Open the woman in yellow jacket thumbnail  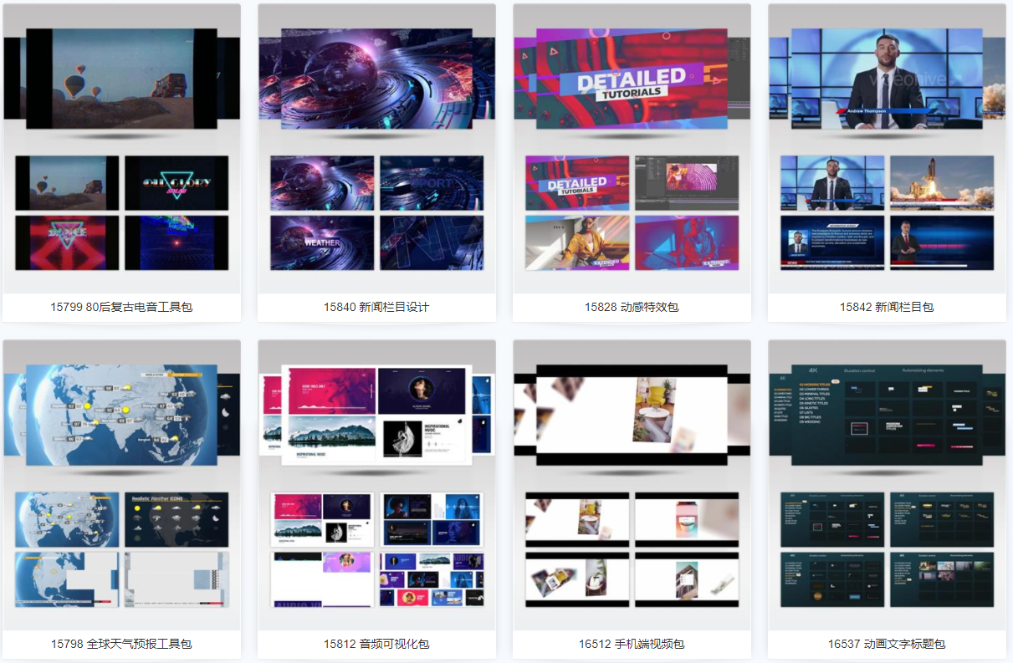point(577,242)
